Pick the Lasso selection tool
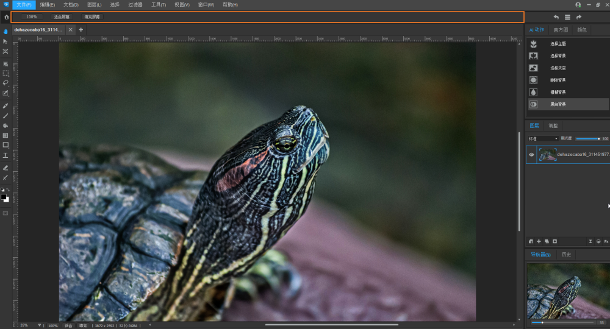610x329 pixels. click(x=5, y=83)
